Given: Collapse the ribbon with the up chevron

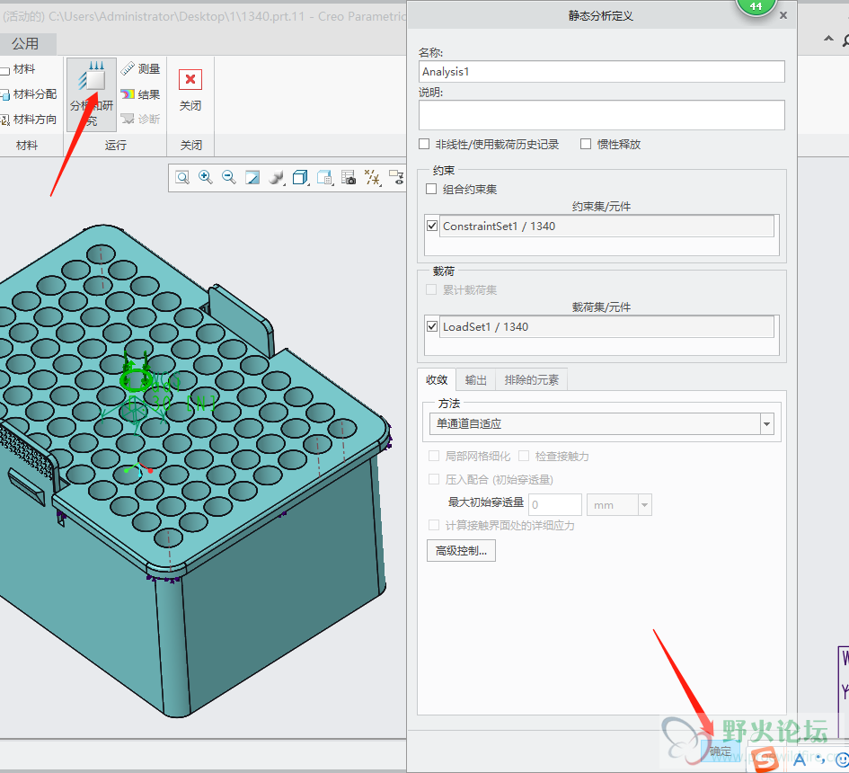Looking at the screenshot, I should point(828,39).
